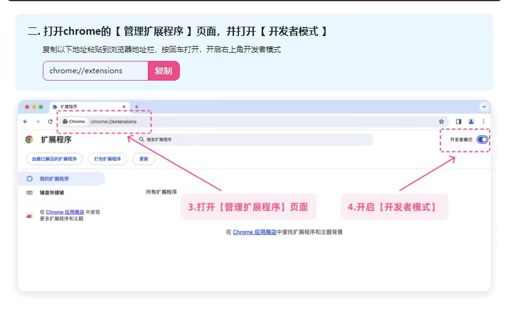The height and width of the screenshot is (311, 517).
Task: Open the Chrome three-dot menu
Action: (x=483, y=122)
